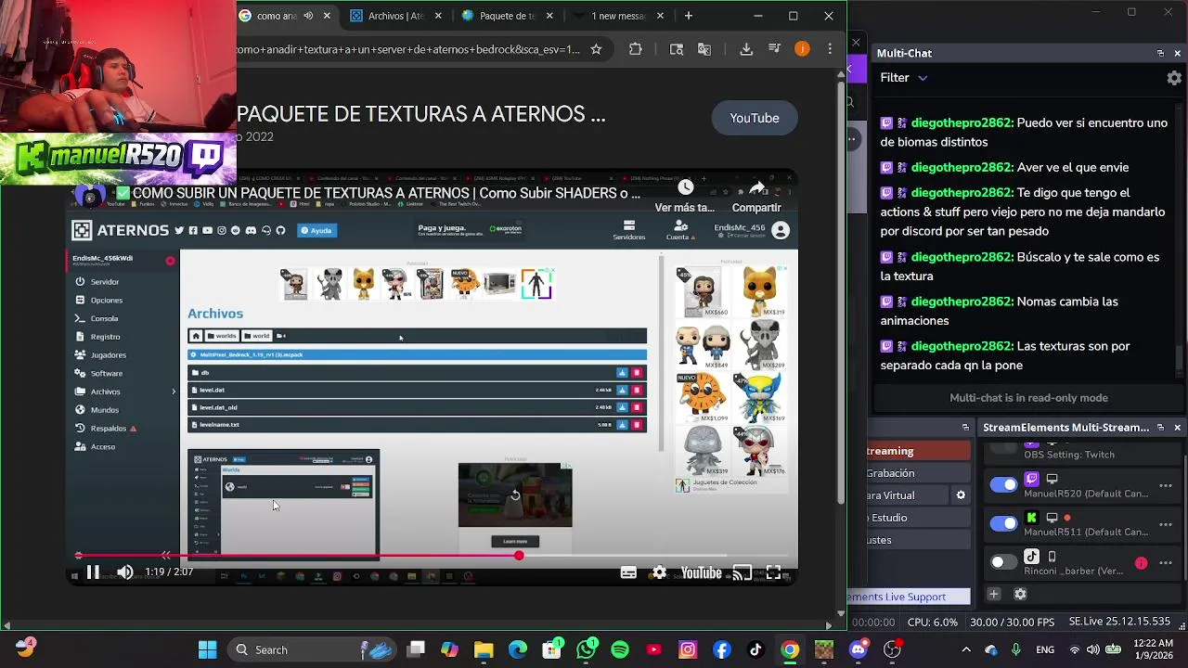Open the Live Support link in OBS
This screenshot has height=668, width=1188.
coord(910,597)
